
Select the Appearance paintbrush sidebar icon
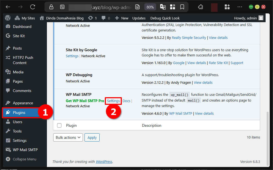coord(8,103)
